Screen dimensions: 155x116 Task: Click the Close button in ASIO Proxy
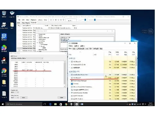(x=61, y=97)
